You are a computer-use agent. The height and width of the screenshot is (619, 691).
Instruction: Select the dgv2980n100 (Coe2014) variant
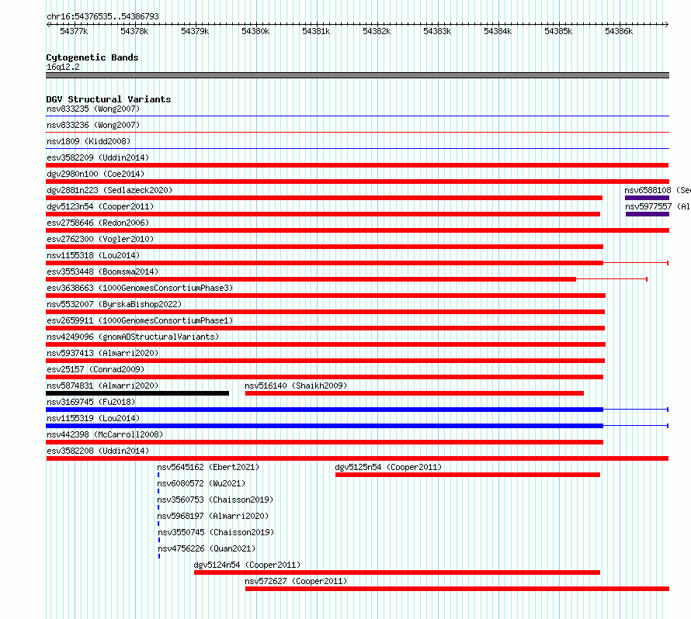tap(95, 174)
